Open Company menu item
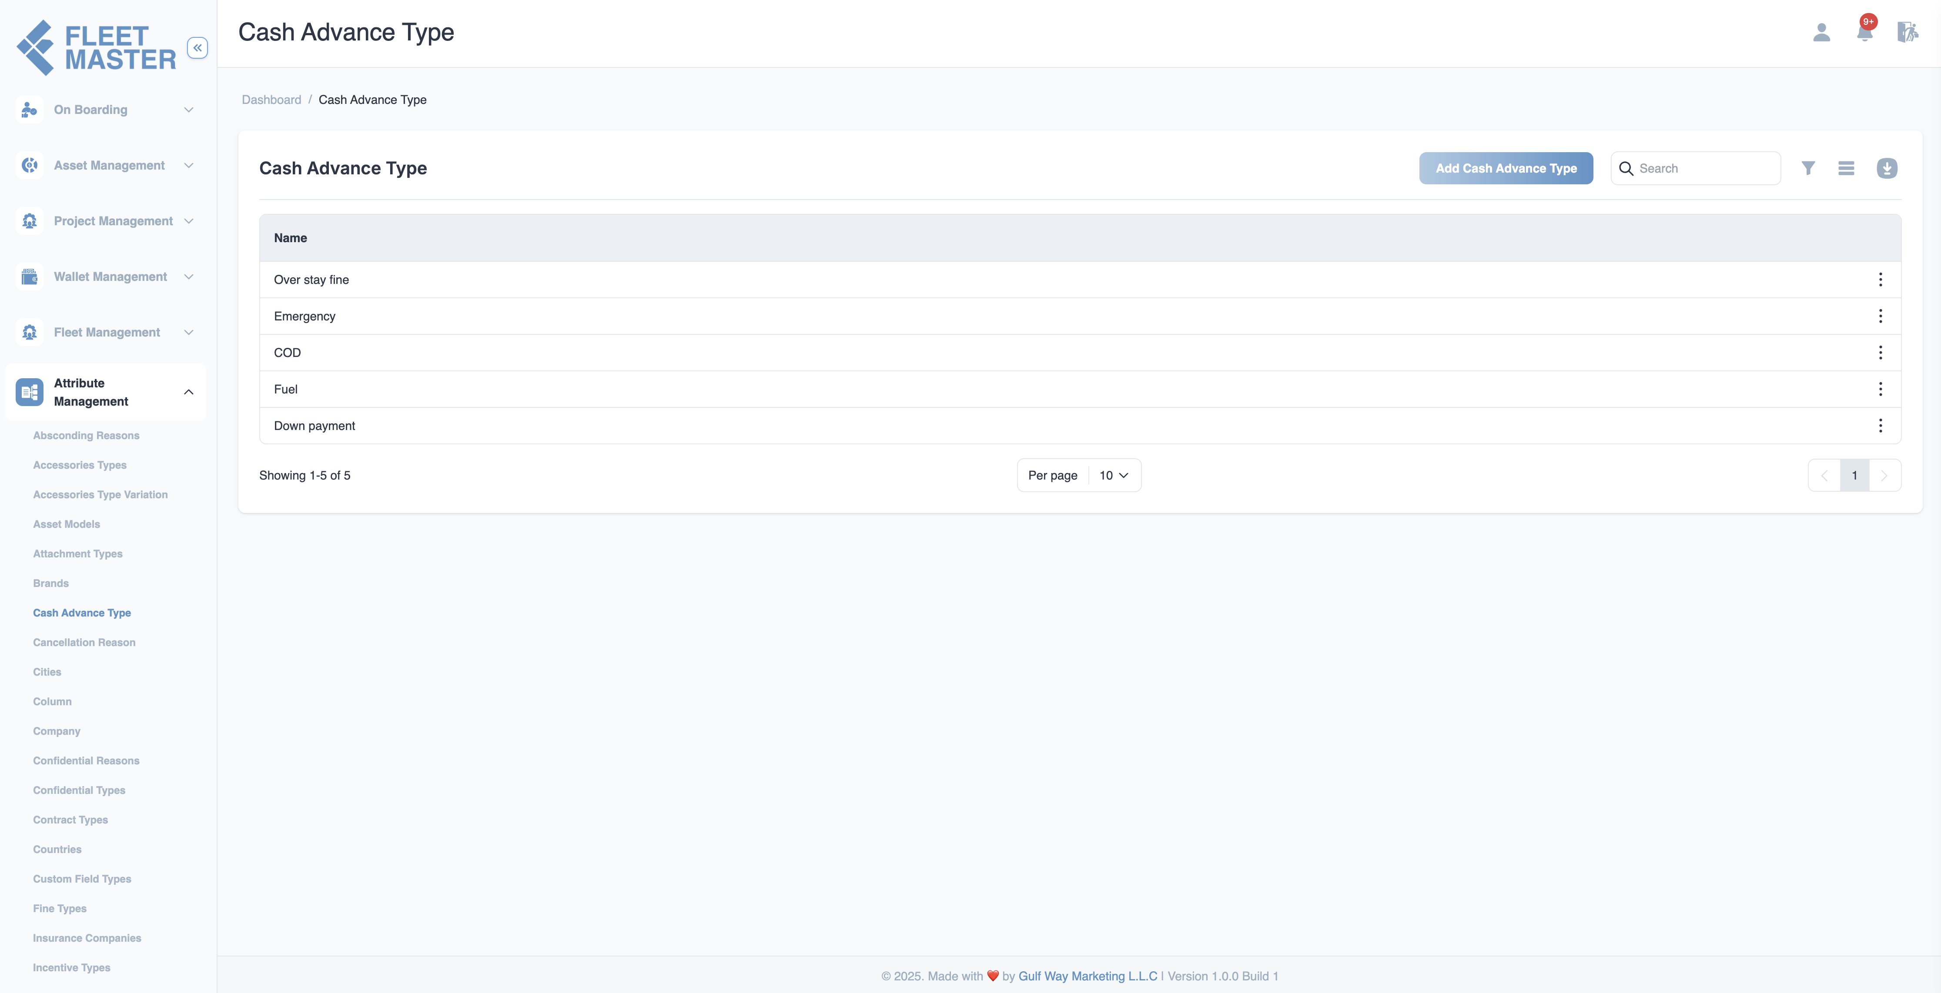The height and width of the screenshot is (993, 1941). tap(57, 731)
